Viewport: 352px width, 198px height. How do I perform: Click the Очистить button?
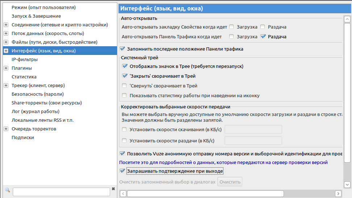230,182
